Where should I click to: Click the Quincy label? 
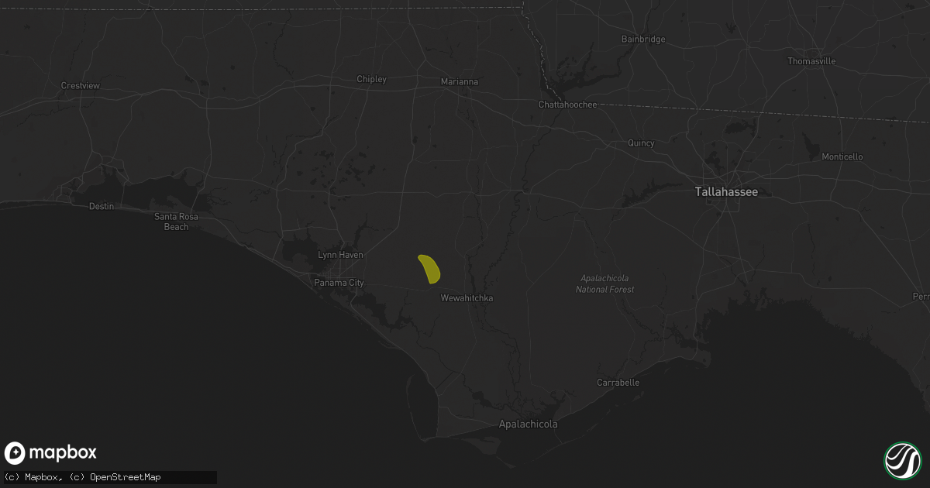641,143
